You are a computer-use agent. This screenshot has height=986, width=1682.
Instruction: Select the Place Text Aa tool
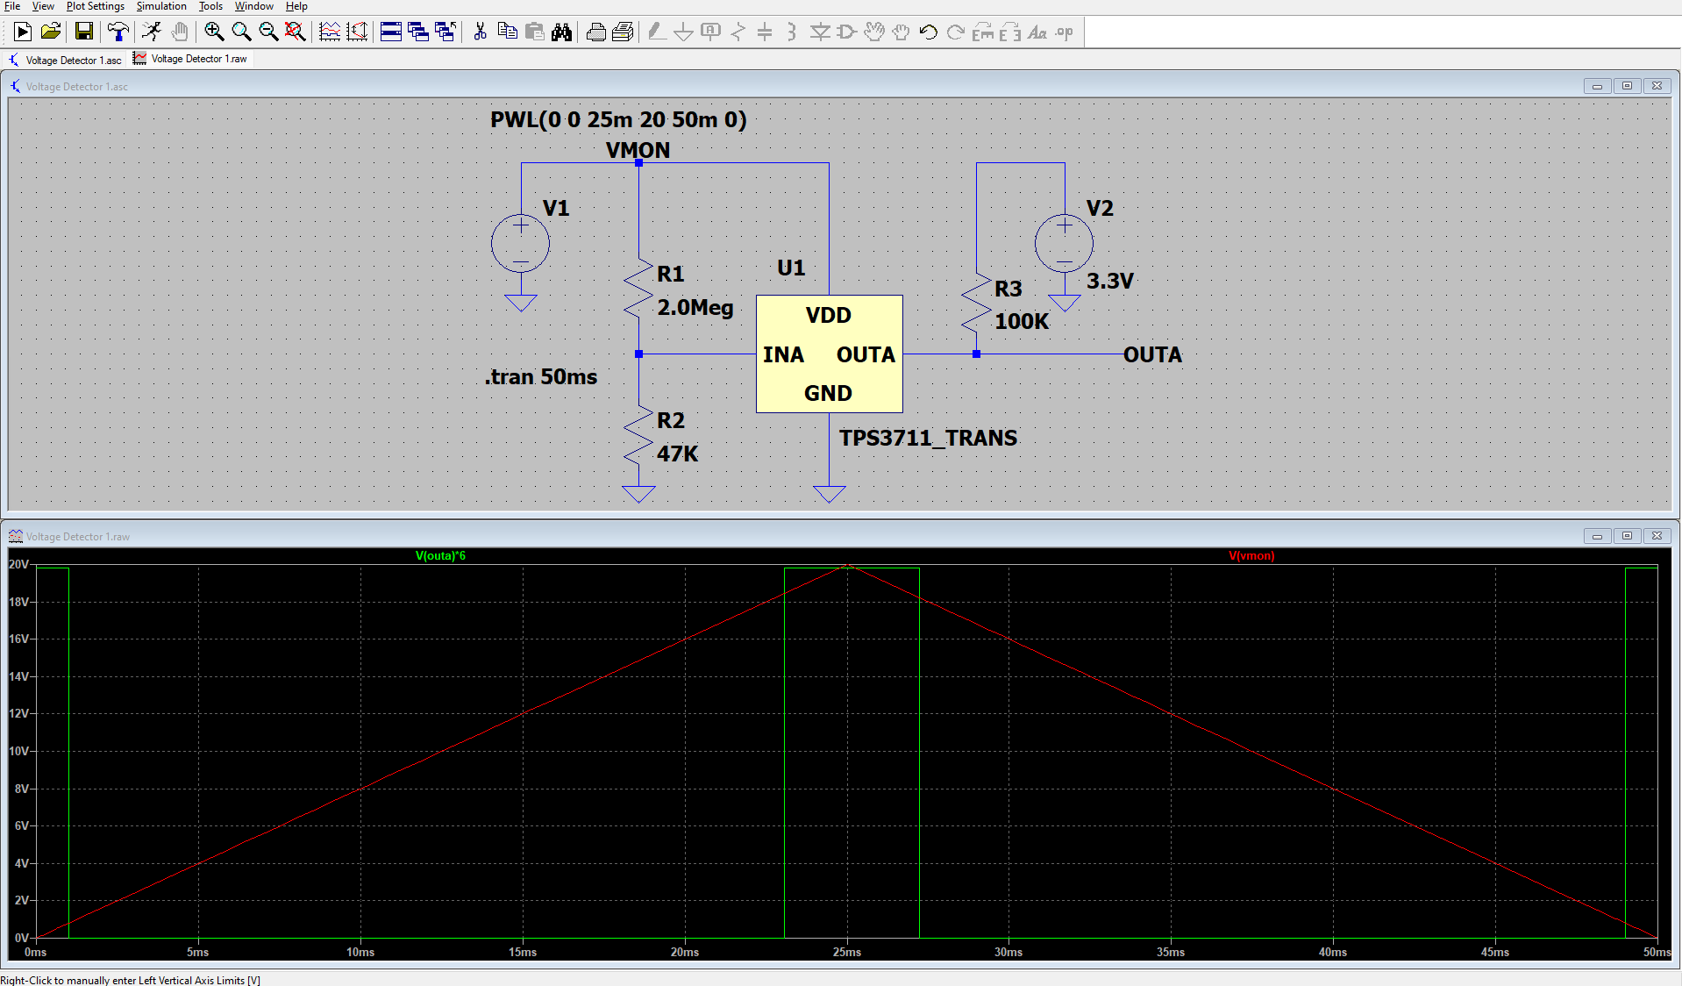tap(1037, 32)
